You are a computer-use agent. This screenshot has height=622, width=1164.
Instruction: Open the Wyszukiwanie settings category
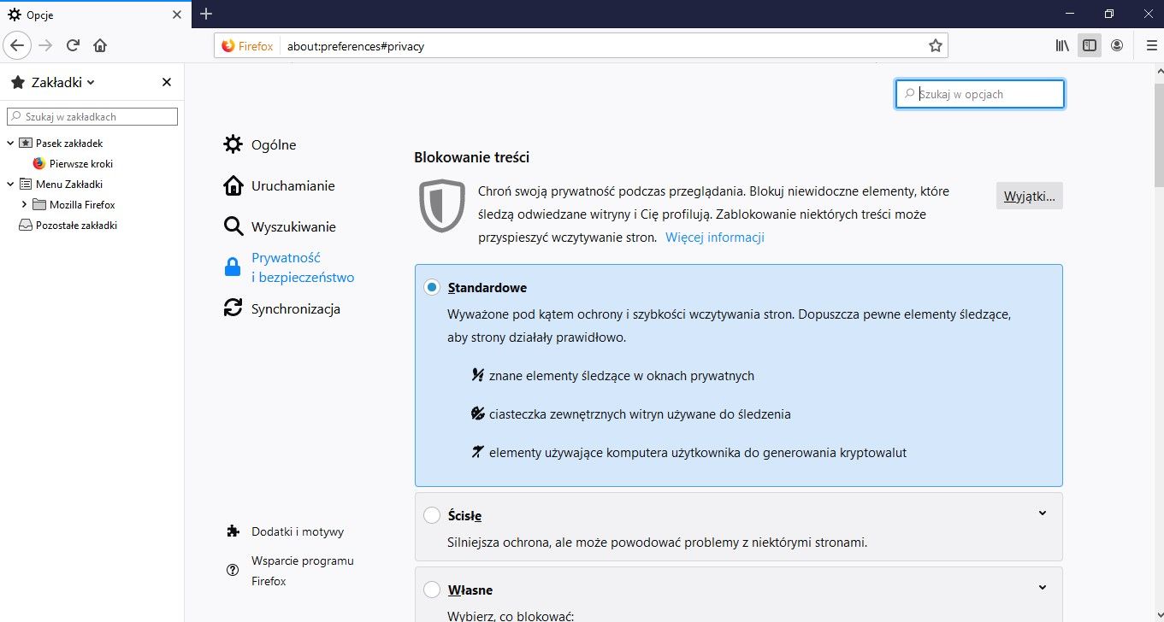[x=292, y=227]
